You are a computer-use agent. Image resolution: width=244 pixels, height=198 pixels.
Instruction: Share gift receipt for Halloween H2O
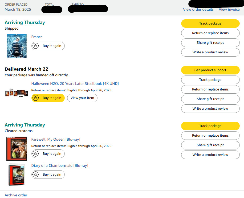(x=210, y=99)
